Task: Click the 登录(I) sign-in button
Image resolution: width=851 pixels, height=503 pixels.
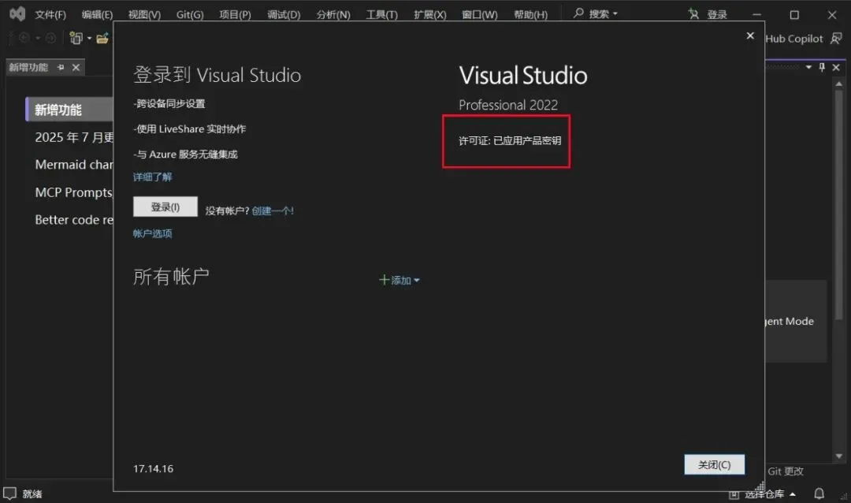Action: click(165, 207)
